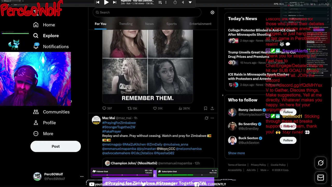Click the Post button
This screenshot has height=187, width=332.
[x=56, y=146]
